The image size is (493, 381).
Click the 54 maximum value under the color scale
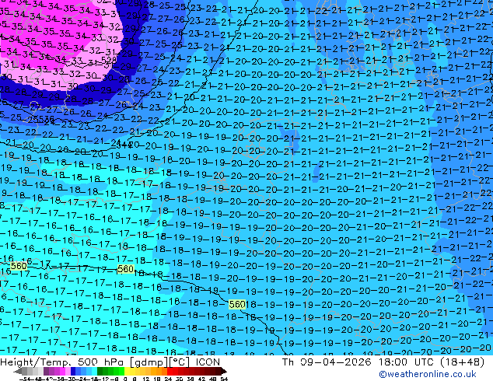click(x=224, y=379)
